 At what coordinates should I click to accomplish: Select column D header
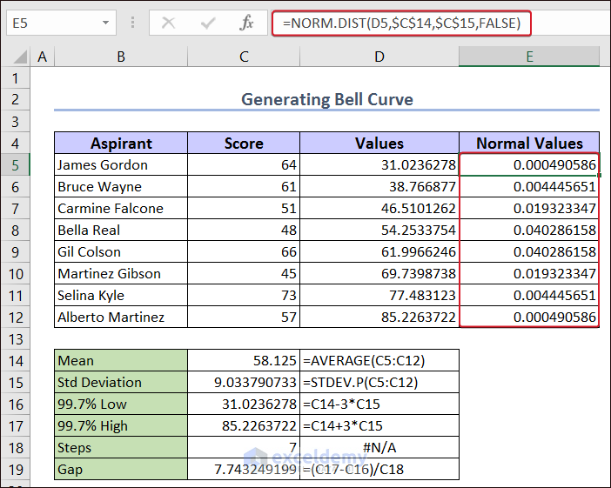pos(379,57)
